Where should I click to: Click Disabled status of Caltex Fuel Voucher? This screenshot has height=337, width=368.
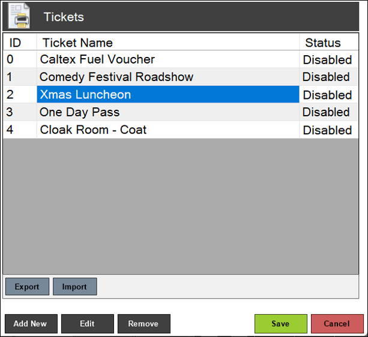tap(329, 59)
